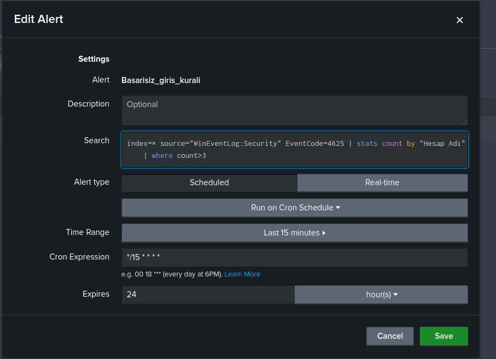Viewport: 496px width, 359px height.
Task: Place cursor in the Cron Expression field
Action: click(295, 258)
